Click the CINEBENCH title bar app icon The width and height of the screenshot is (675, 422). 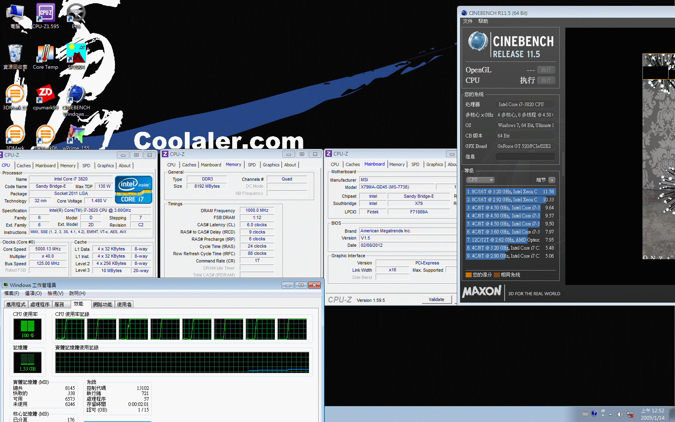[x=464, y=13]
